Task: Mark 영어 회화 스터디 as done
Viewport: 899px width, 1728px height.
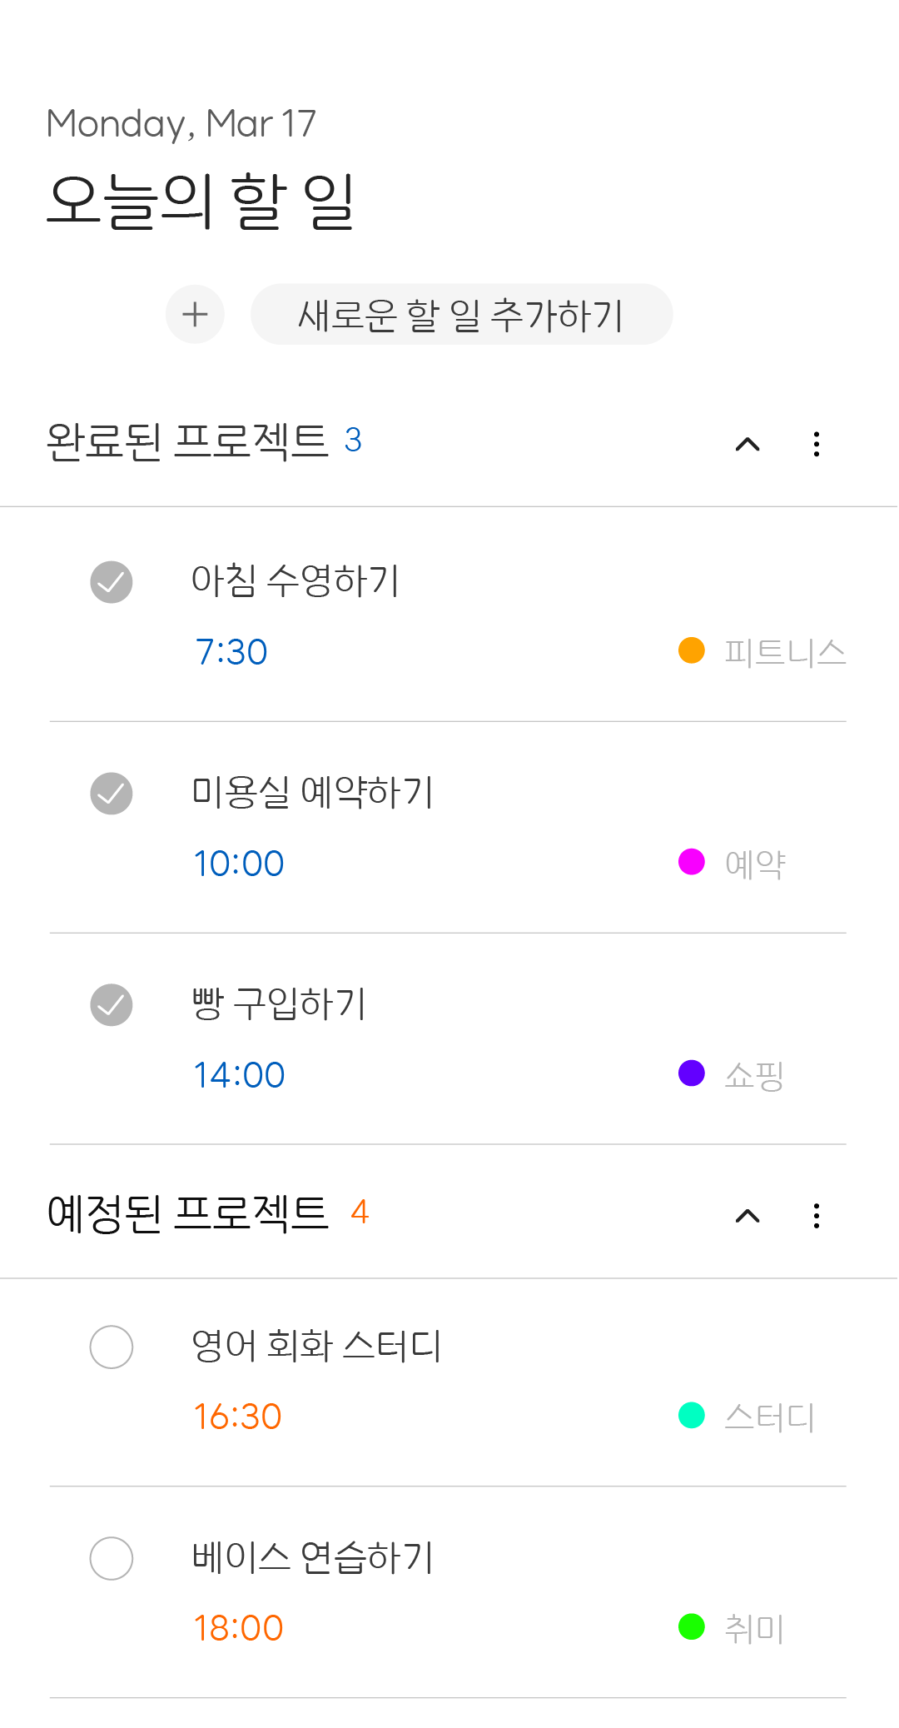Action: [112, 1347]
